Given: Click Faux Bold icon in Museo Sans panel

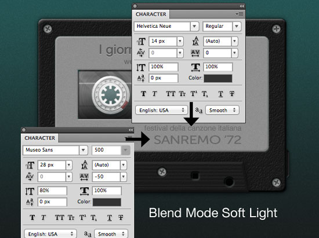Looking at the screenshot, I should [32, 218].
